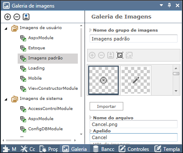Click the Estoque image group icon

tap(23, 48)
